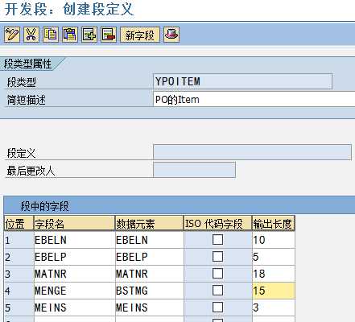355x322 pixels.
Task: Select row position 1
Action: tap(19, 240)
